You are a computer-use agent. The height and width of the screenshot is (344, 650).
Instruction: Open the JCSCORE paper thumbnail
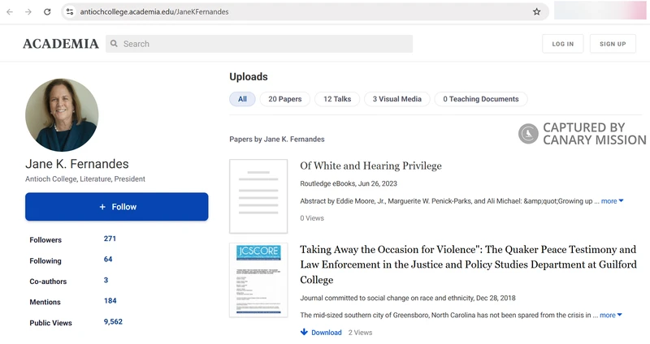258,280
